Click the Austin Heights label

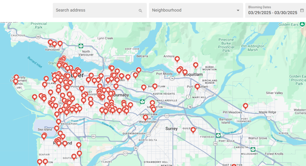click(164, 94)
